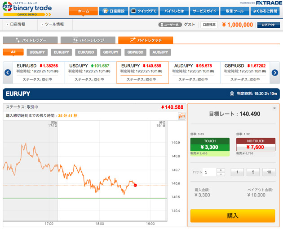Click the 口座残高 balance label

[209, 25]
